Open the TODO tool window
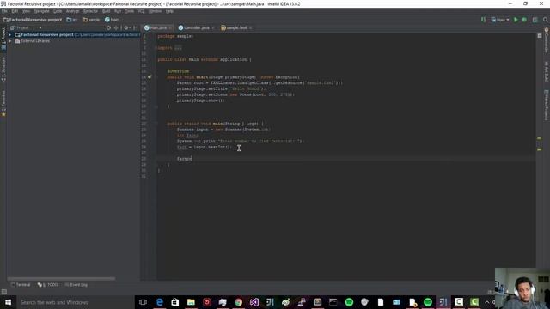The image size is (550, 309). 48,285
